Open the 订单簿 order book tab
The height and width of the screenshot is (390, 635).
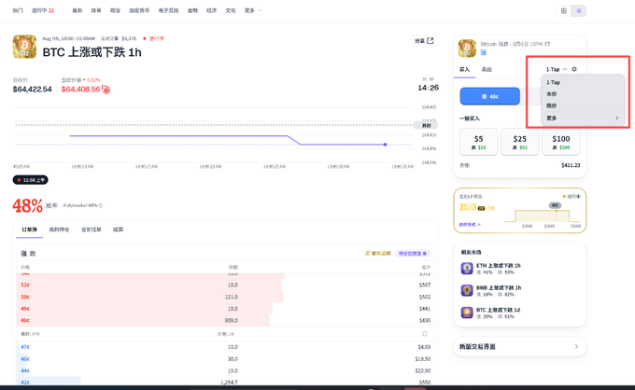click(29, 230)
